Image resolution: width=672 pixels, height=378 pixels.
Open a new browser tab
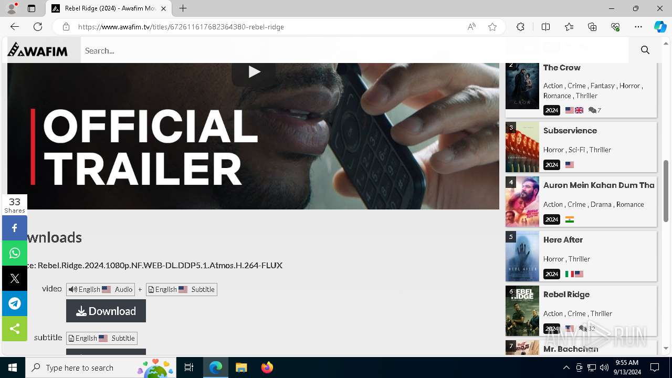(183, 8)
